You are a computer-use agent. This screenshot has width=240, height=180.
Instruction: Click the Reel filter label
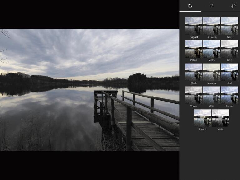pyautogui.click(x=230, y=83)
